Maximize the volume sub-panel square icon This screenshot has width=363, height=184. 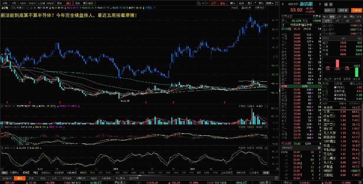point(267,106)
